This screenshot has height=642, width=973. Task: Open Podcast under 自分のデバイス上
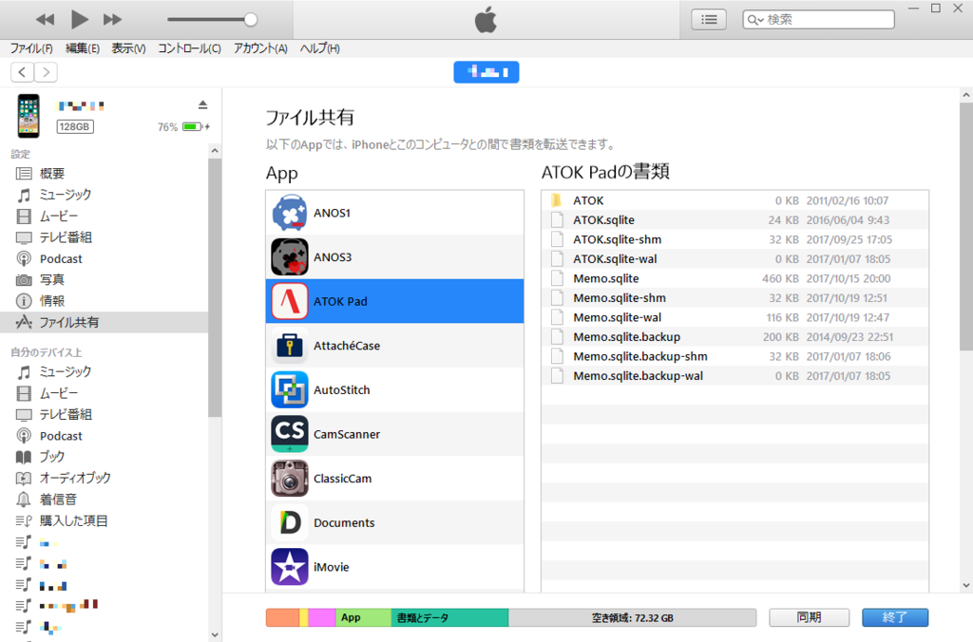coord(105,436)
